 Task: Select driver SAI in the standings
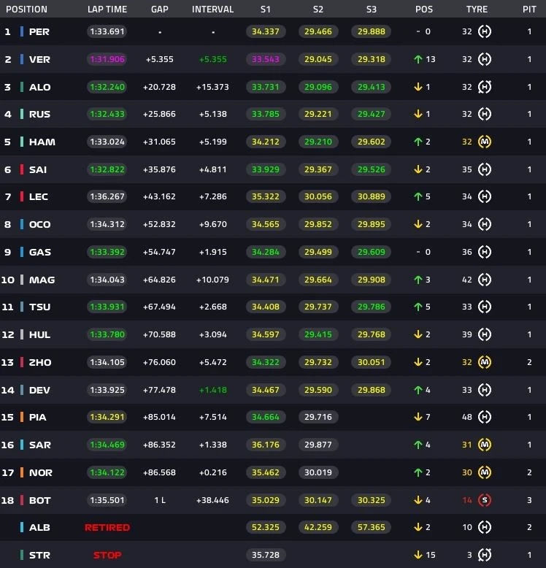click(x=38, y=169)
